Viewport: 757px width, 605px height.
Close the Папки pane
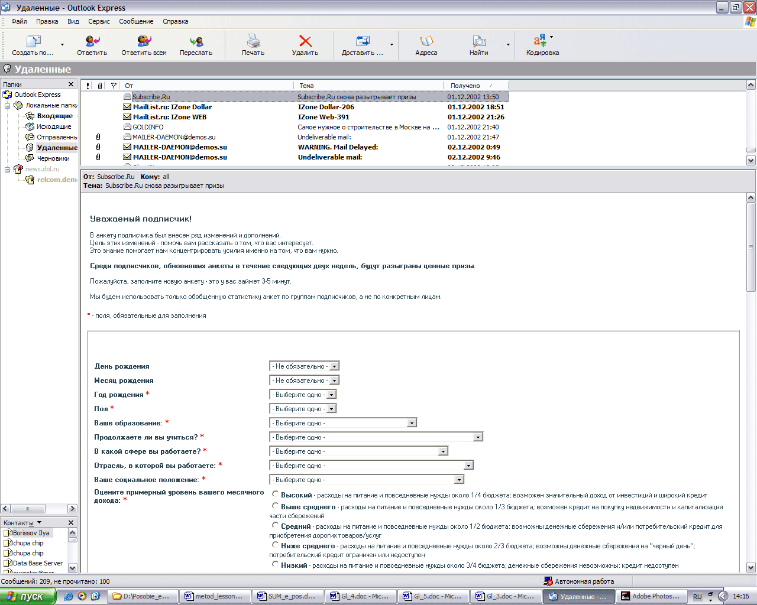pyautogui.click(x=71, y=84)
